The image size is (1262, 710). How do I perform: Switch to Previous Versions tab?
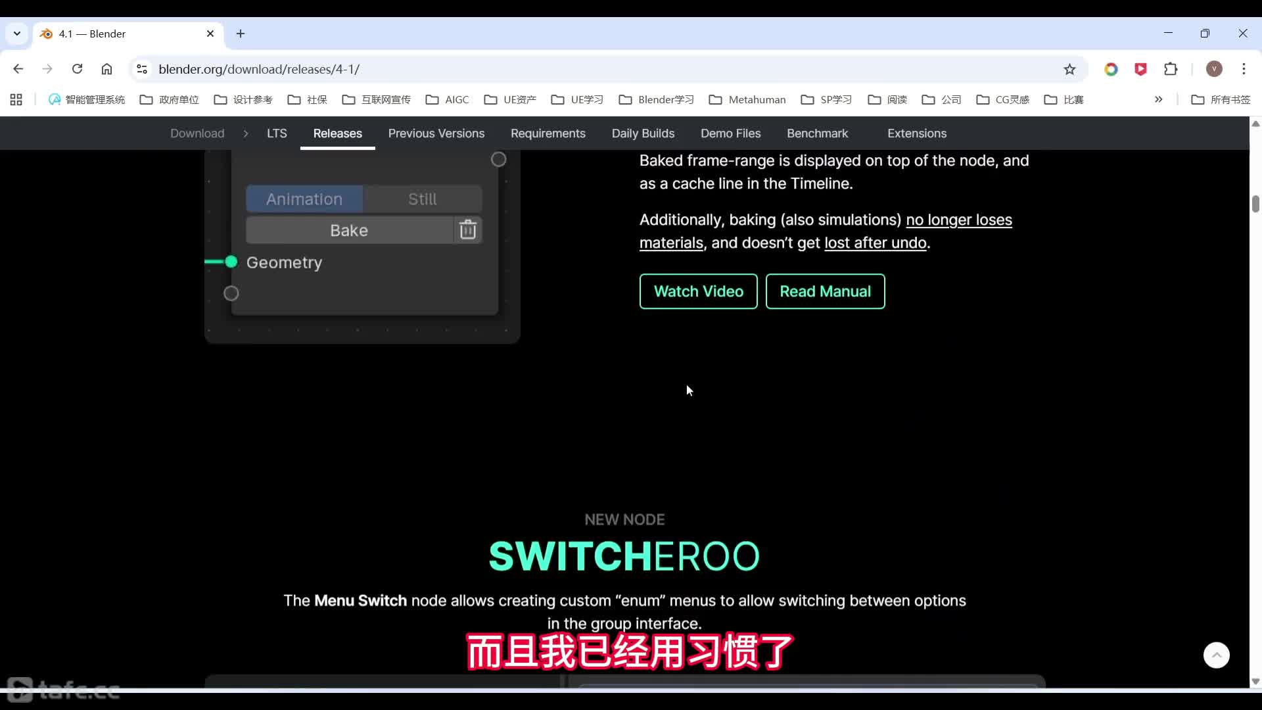pyautogui.click(x=436, y=133)
